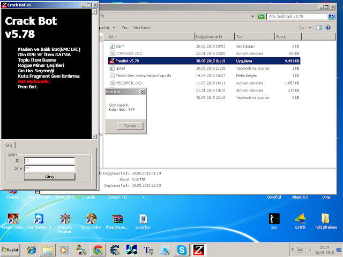Select the file name 'Genel'
This screenshot has width=343, height=257.
point(120,69)
